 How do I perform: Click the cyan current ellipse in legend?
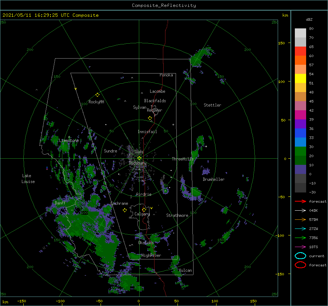(300, 256)
